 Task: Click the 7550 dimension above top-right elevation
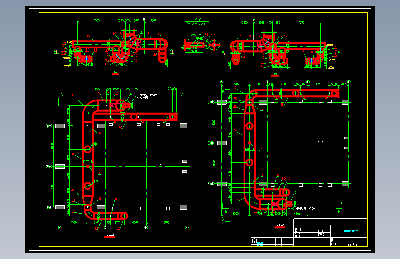click(301, 22)
